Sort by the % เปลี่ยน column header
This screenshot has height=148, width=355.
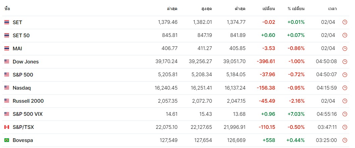296,9
